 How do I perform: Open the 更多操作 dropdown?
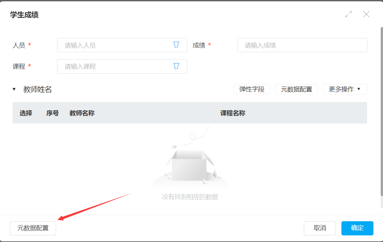click(345, 89)
